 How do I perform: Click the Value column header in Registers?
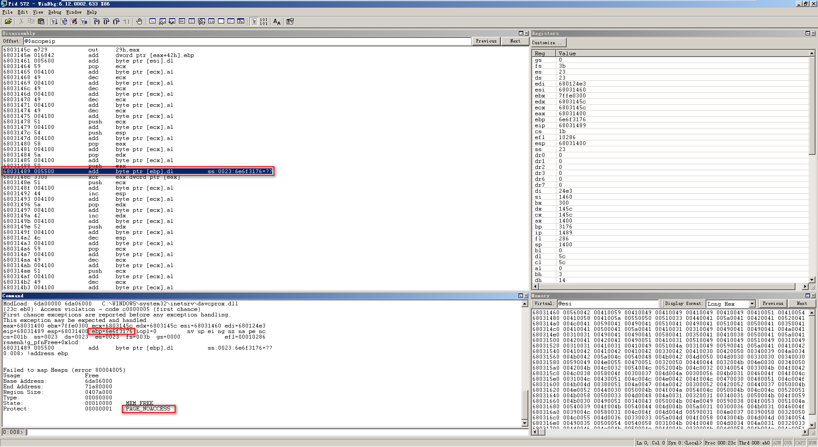pyautogui.click(x=682, y=53)
